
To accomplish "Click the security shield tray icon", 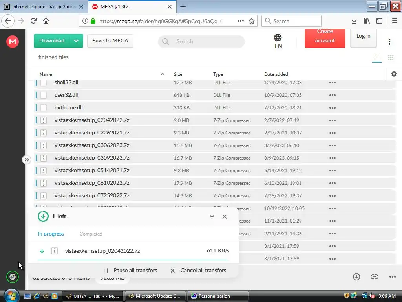I will pos(346,296).
